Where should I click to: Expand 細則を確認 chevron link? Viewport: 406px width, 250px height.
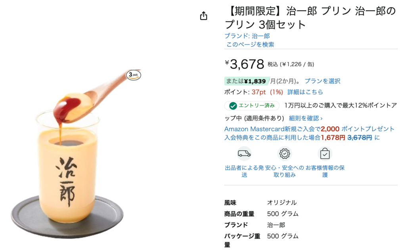click(306, 118)
